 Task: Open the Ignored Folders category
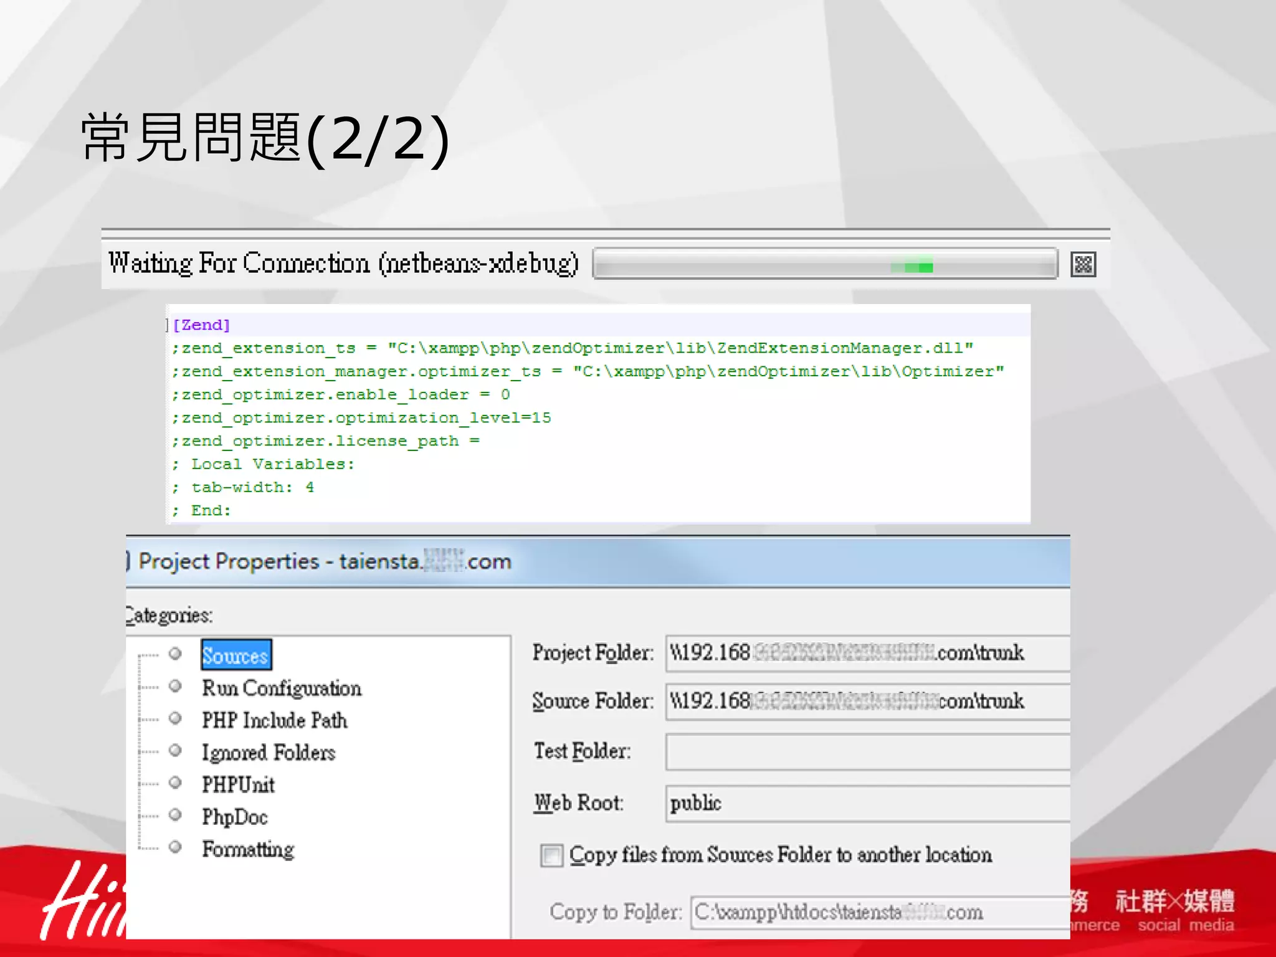[269, 753]
